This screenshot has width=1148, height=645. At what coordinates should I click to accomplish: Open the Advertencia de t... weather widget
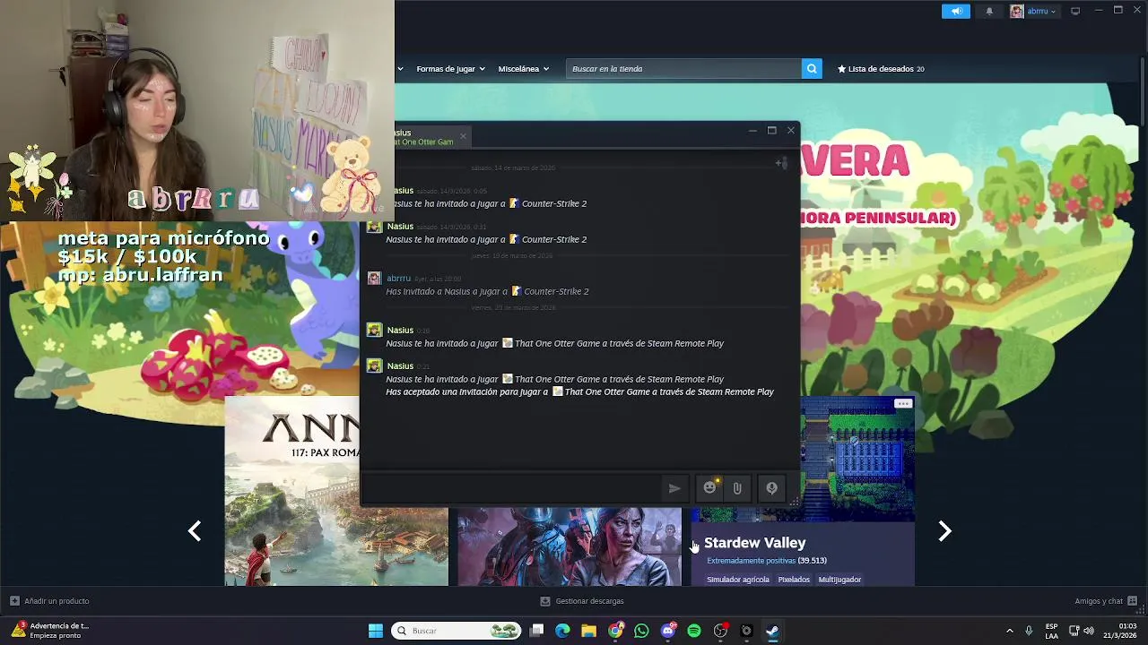tap(49, 631)
